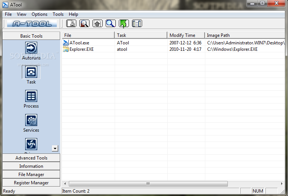The width and height of the screenshot is (288, 196).
Task: Open the Tools menu
Action: 58,14
